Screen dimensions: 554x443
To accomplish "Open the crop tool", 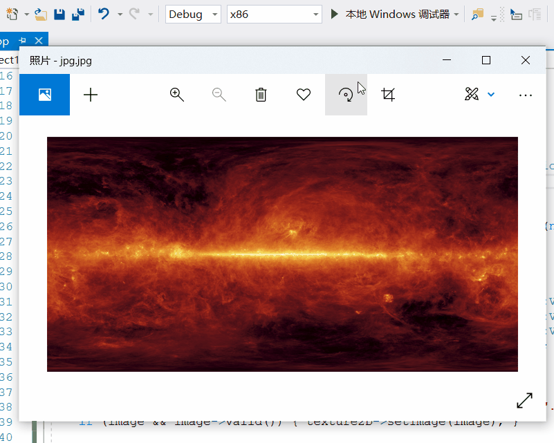I will [388, 95].
